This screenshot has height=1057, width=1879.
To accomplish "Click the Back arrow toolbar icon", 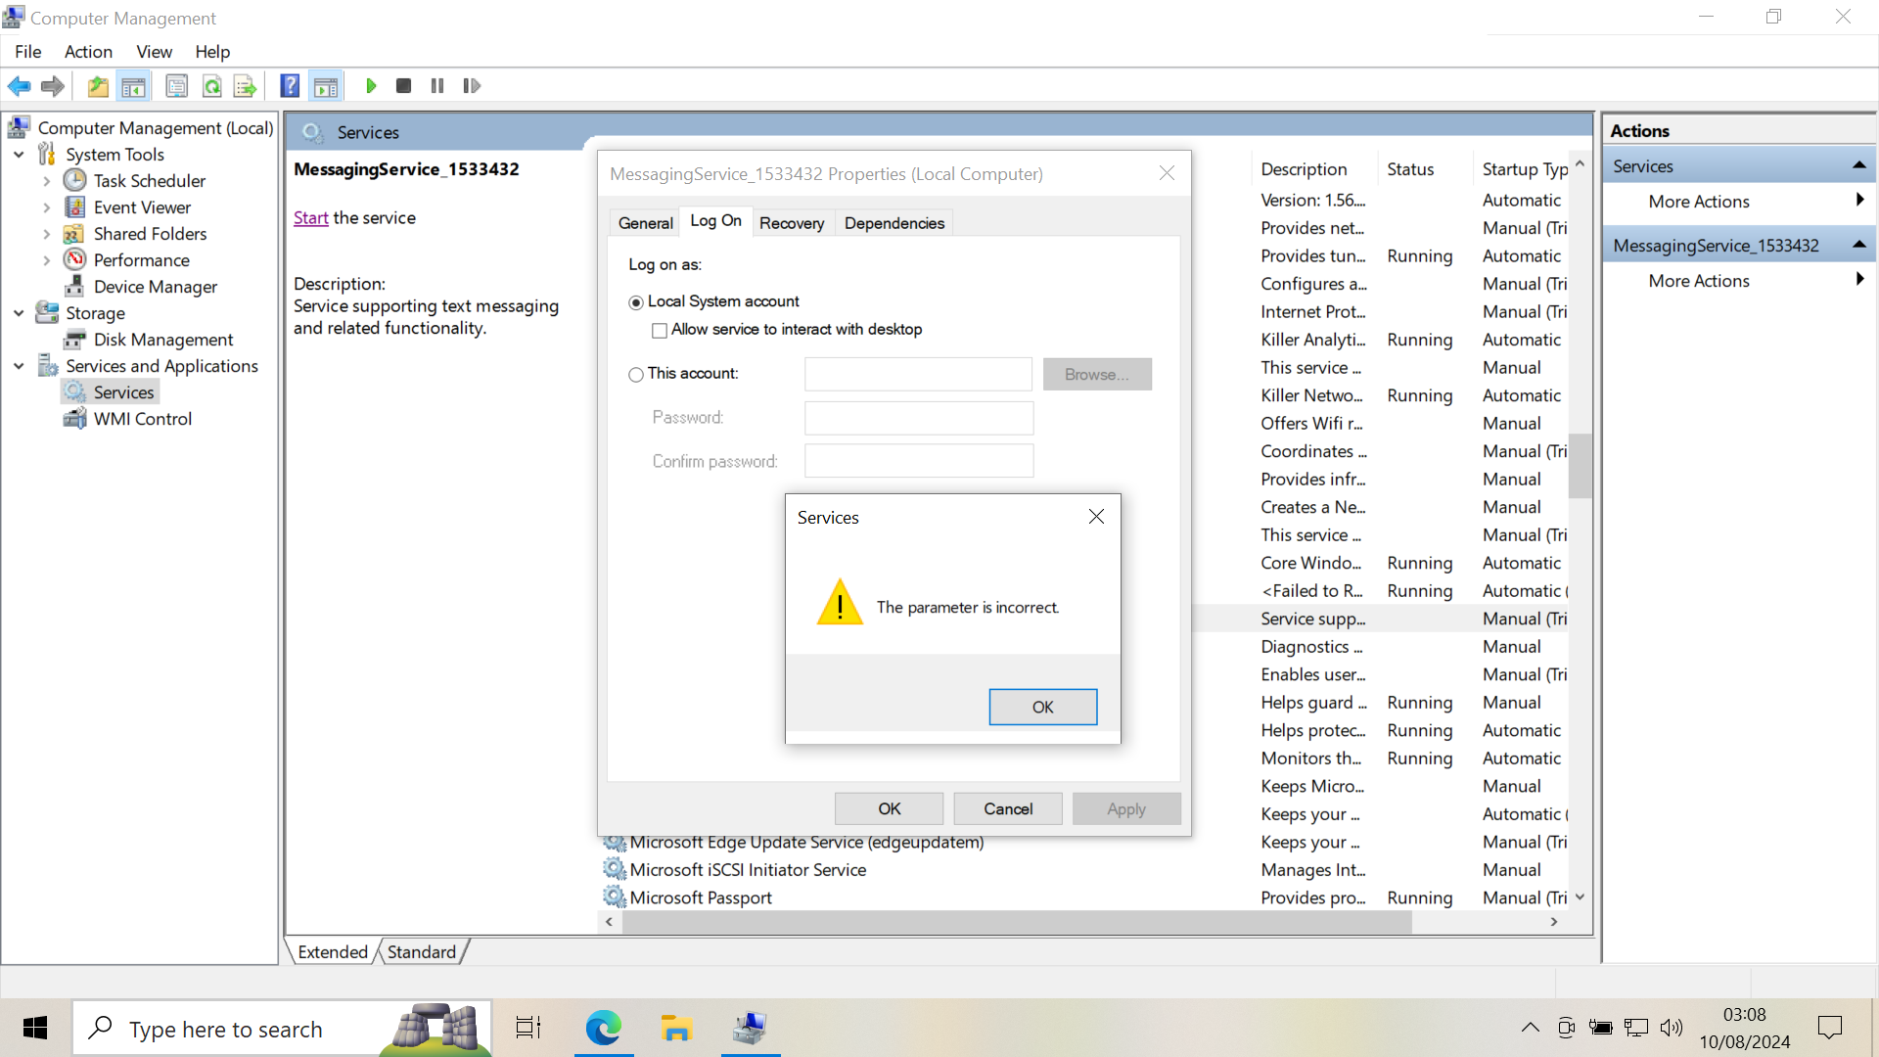I will (x=19, y=86).
